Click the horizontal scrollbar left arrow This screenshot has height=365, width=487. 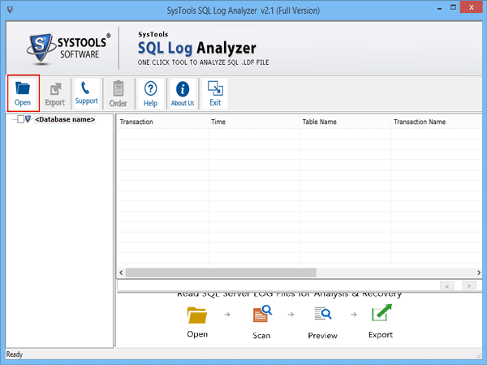(121, 273)
